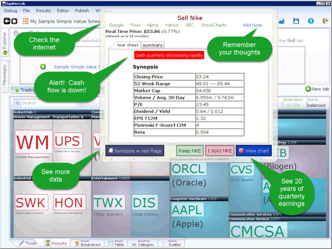Click the Great return 10.0% field
This screenshot has width=332, height=249.
pyautogui.click(x=293, y=105)
